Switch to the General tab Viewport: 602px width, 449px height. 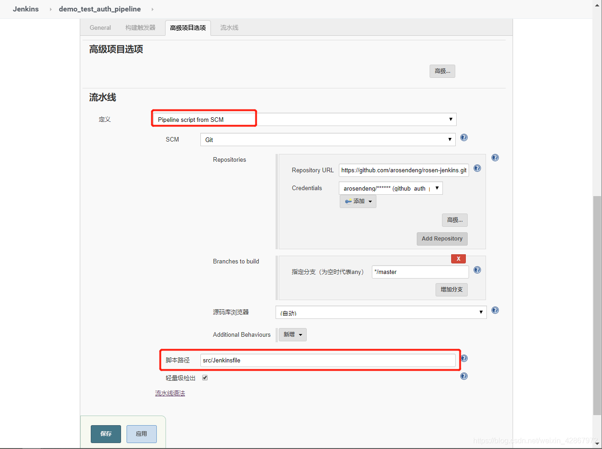(100, 27)
